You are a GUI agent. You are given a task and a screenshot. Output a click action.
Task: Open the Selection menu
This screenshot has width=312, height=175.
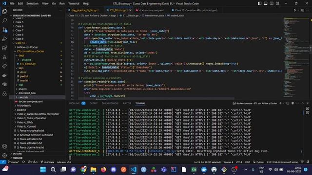(x=33, y=3)
